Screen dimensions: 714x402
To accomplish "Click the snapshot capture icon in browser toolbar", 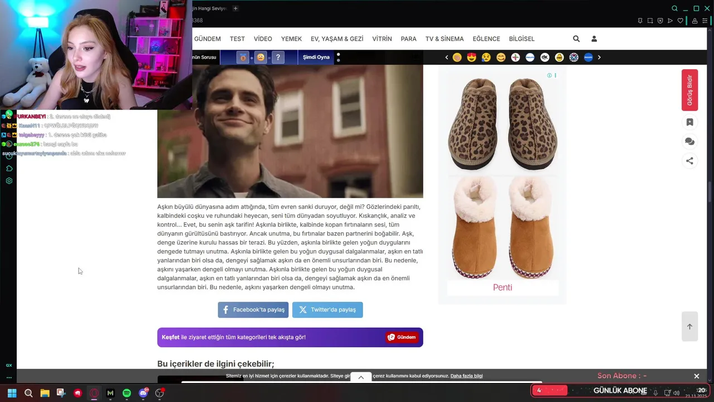I will pos(650,21).
